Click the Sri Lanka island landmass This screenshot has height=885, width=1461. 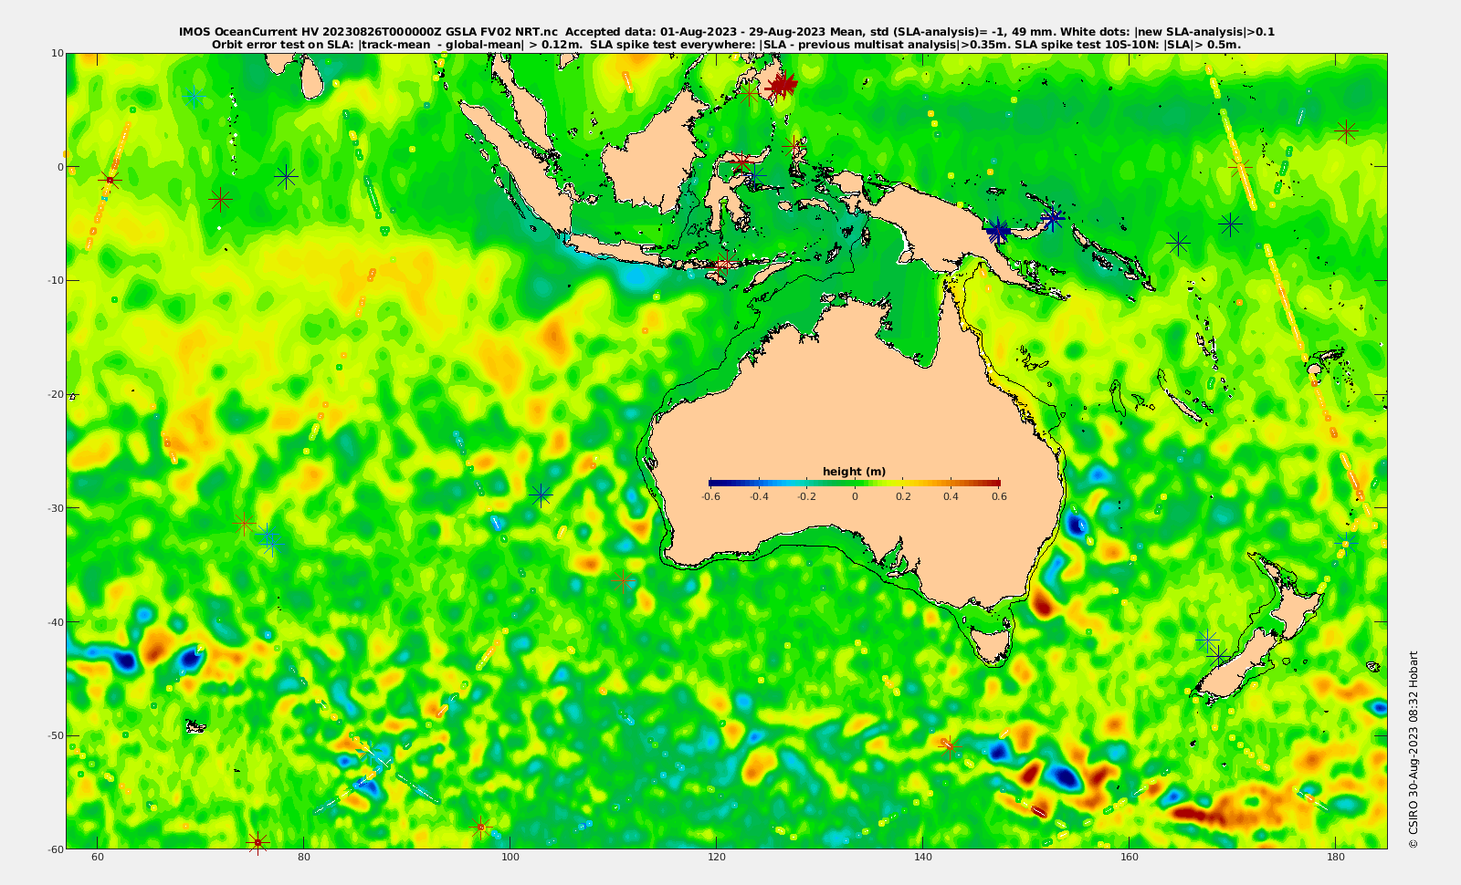[312, 78]
